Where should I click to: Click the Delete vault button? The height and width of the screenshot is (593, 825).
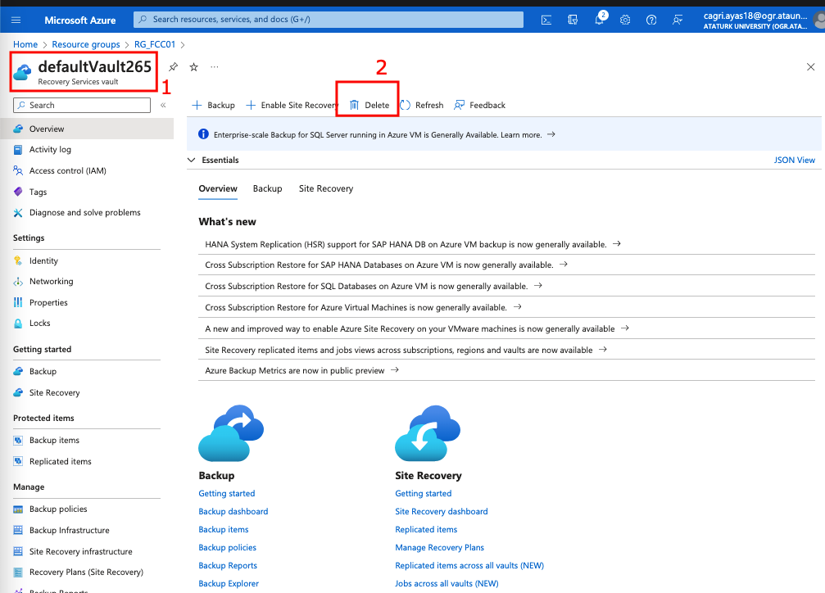tap(369, 105)
